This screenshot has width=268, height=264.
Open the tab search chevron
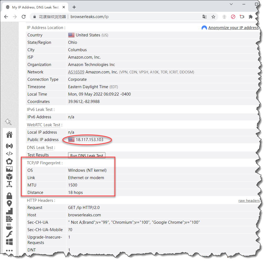click(x=231, y=4)
